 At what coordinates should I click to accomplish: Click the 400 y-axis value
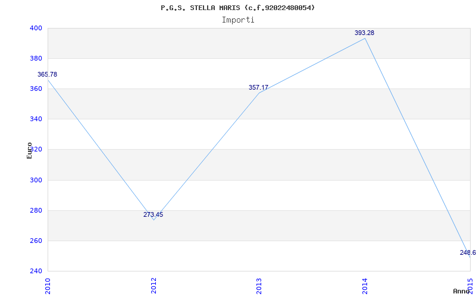[x=36, y=28]
